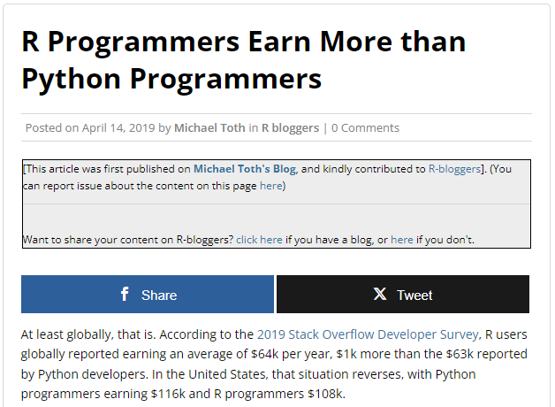
Task: Open 2019 Stack Overflow Developer Survey link
Action: pos(368,334)
